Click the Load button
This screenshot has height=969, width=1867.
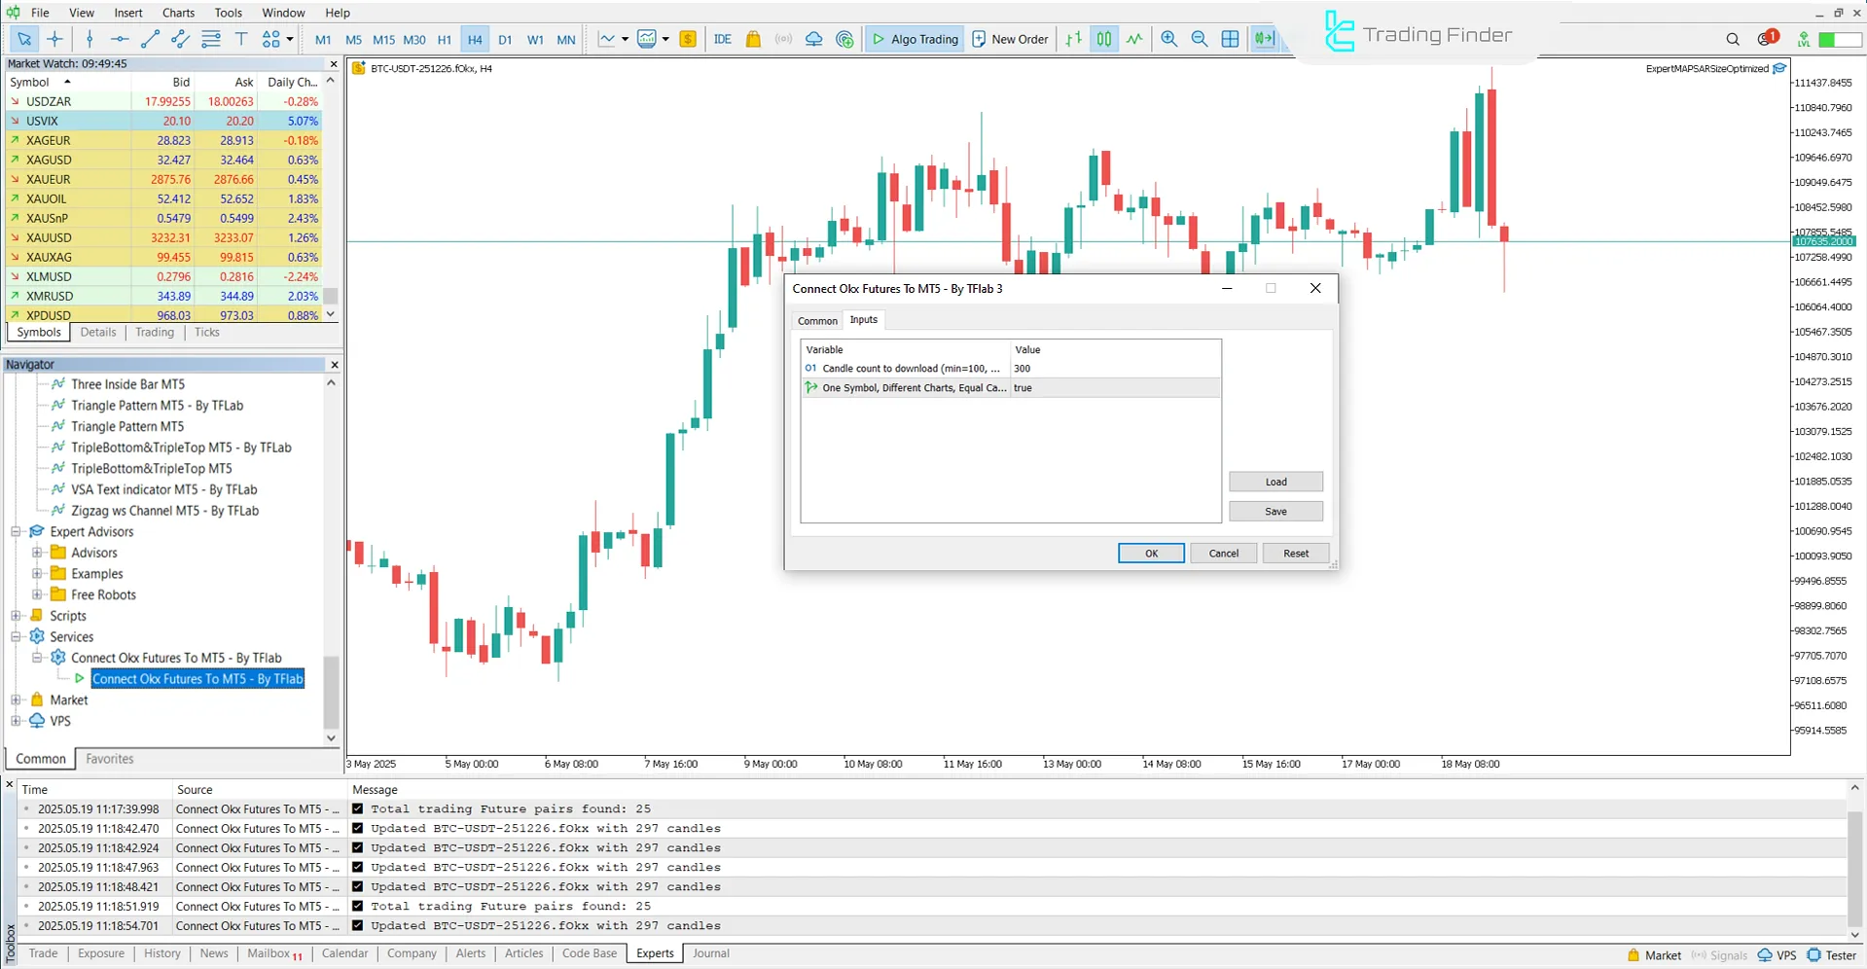[1275, 481]
